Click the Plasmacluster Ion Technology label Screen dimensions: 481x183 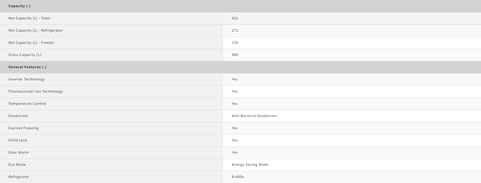tap(36, 91)
